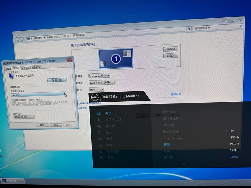The width and height of the screenshot is (251, 188).
Task: Click the down arrow at the OSD bottom
Action: [x=184, y=164]
